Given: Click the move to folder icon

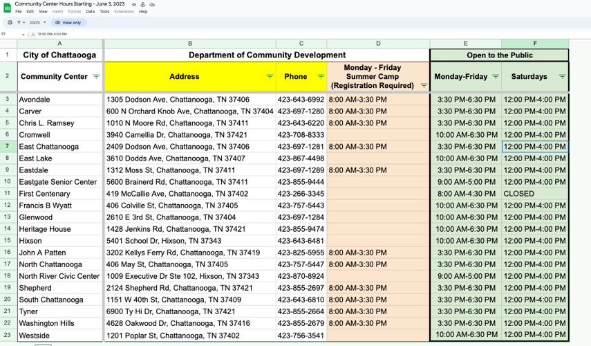Looking at the screenshot, I should 143,4.
